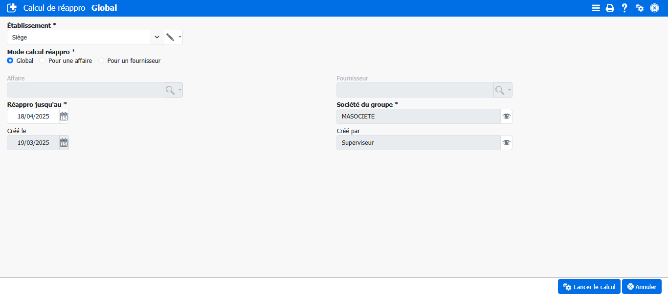This screenshot has width=668, height=295.
Task: Click the pencil edit icon beside Établissement
Action: click(x=170, y=37)
